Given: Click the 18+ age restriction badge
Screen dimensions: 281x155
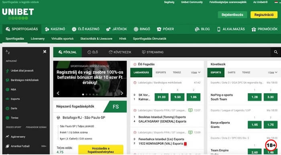Looking at the screenshot, I should 271,145.
